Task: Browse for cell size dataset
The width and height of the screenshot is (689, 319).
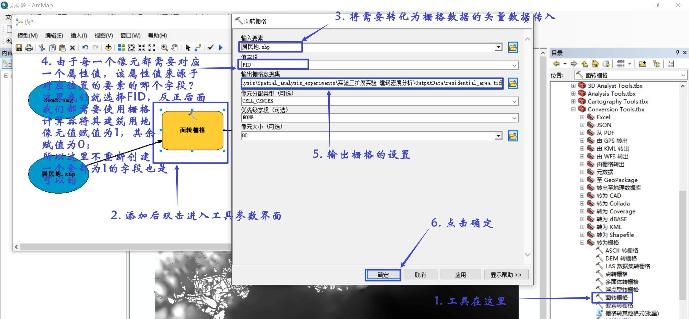Action: point(513,136)
